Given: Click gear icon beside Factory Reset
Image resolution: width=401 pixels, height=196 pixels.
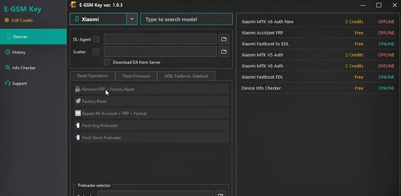Looking at the screenshot, I should coord(78,101).
